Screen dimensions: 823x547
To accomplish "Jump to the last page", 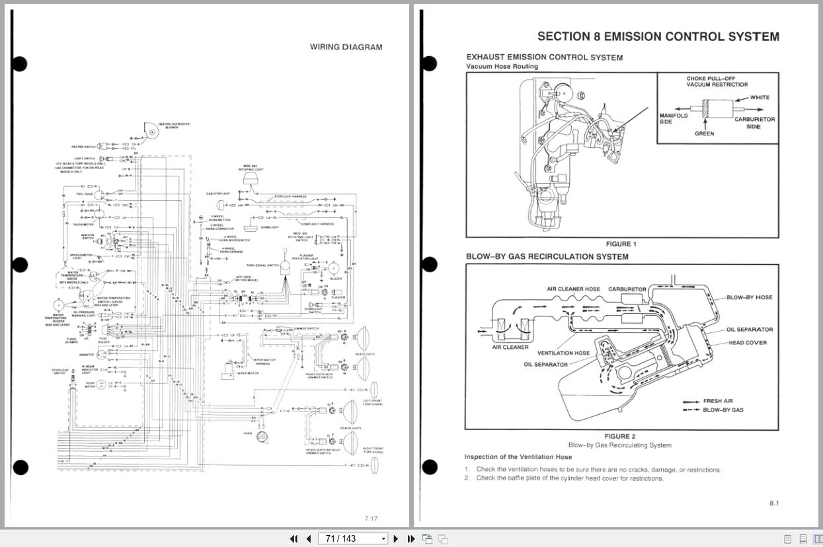I will pos(411,538).
